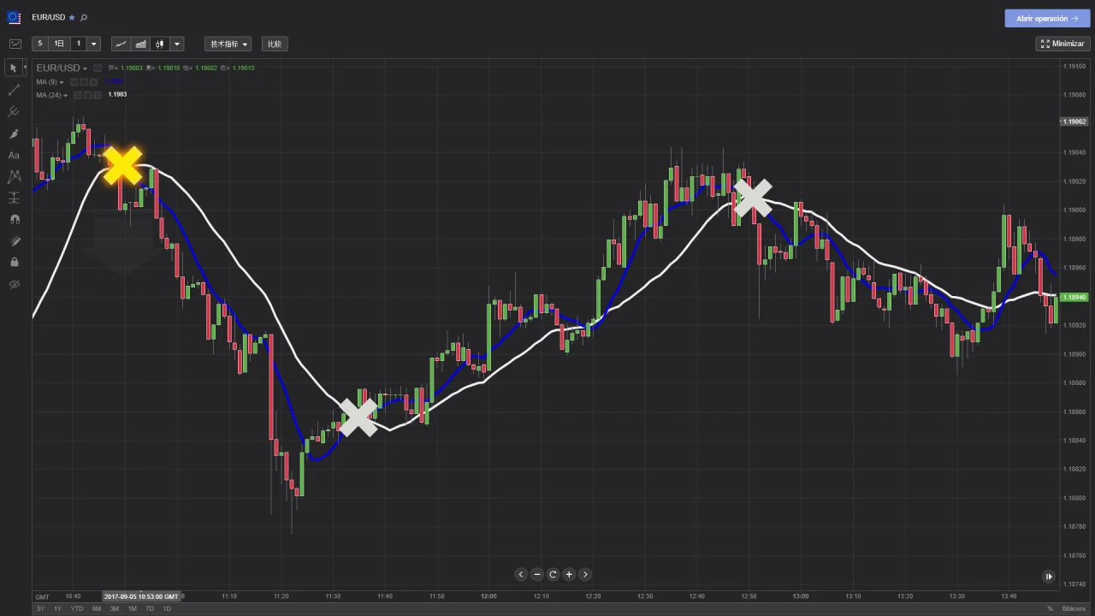Expand the MA (24) indicator menu
This screenshot has height=616, width=1095.
pos(65,95)
